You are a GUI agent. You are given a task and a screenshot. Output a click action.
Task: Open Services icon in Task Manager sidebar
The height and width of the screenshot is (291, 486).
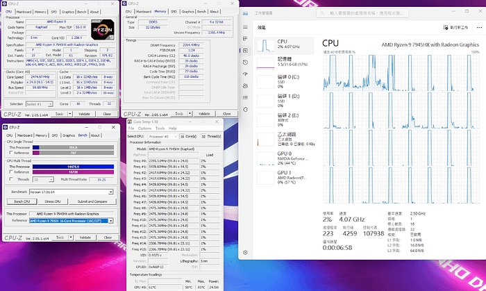(245, 110)
